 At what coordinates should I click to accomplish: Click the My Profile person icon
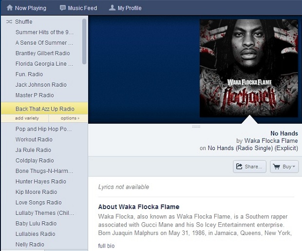[x=113, y=8]
